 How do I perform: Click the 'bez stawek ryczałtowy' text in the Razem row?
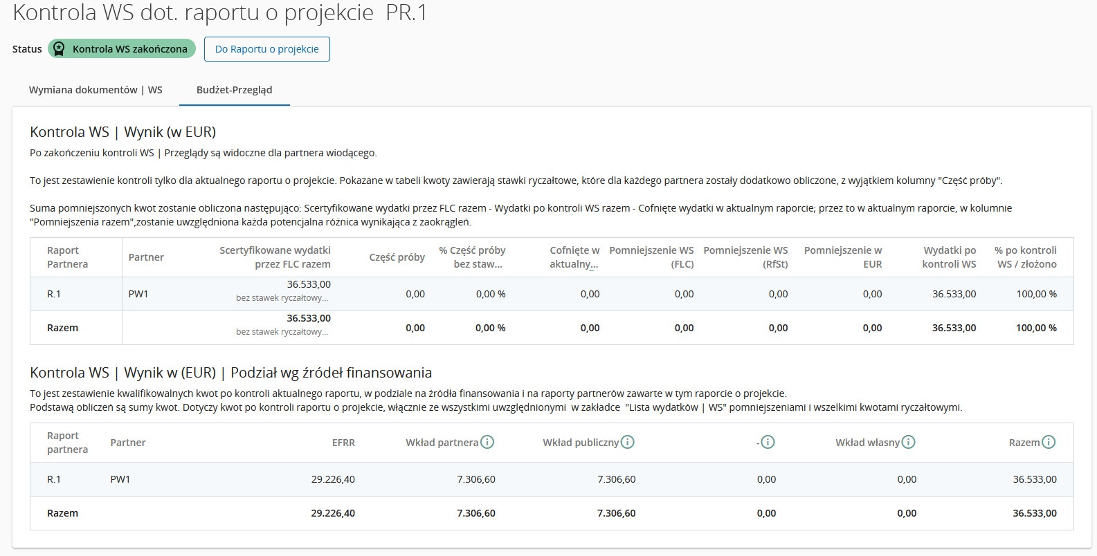coord(282,332)
